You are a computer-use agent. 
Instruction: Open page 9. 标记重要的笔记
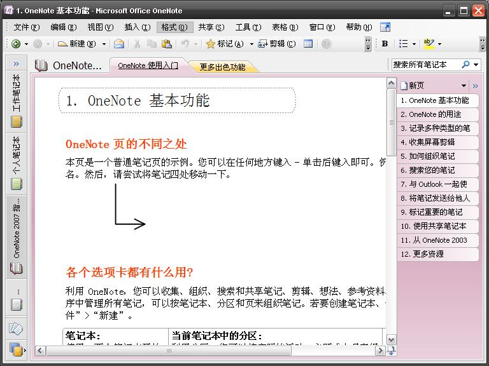point(437,212)
